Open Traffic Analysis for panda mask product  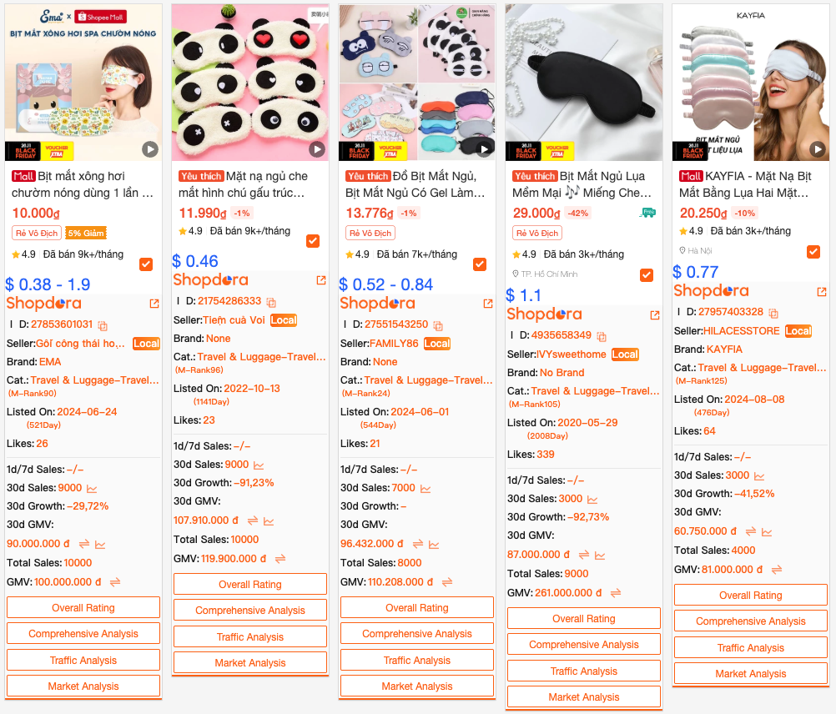250,636
